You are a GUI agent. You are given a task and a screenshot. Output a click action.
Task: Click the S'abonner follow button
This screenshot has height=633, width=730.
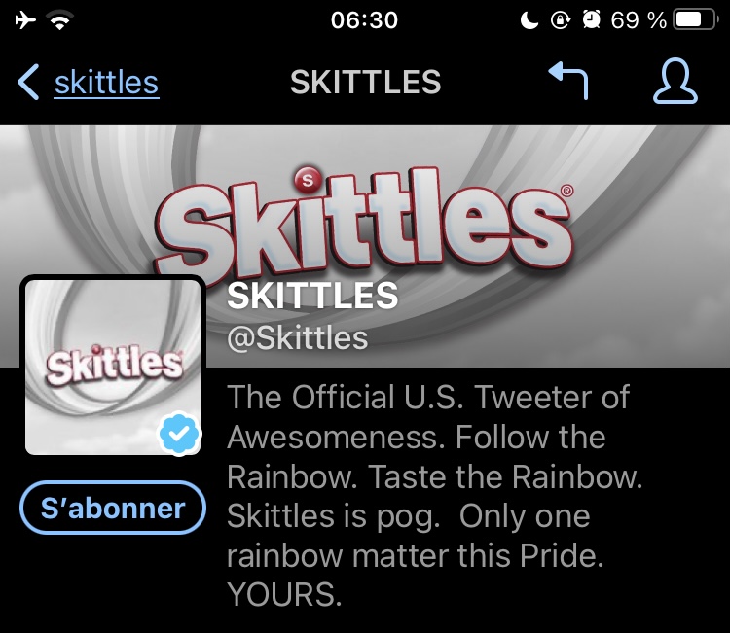tap(113, 508)
